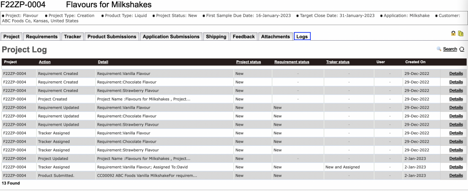This screenshot has height=191, width=468.
Task: Sort by Project status column header
Action: click(248, 62)
